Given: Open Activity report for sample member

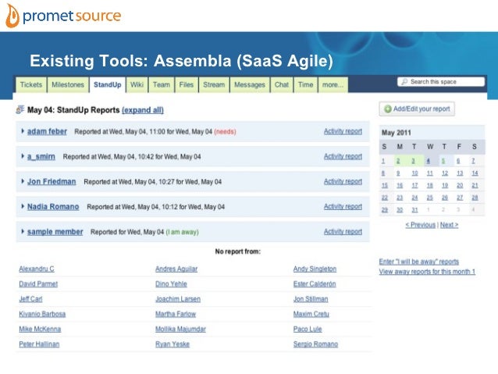Looking at the screenshot, I should (343, 232).
